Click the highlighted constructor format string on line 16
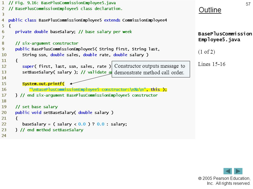This screenshot has height=189, width=253. pos(88,90)
